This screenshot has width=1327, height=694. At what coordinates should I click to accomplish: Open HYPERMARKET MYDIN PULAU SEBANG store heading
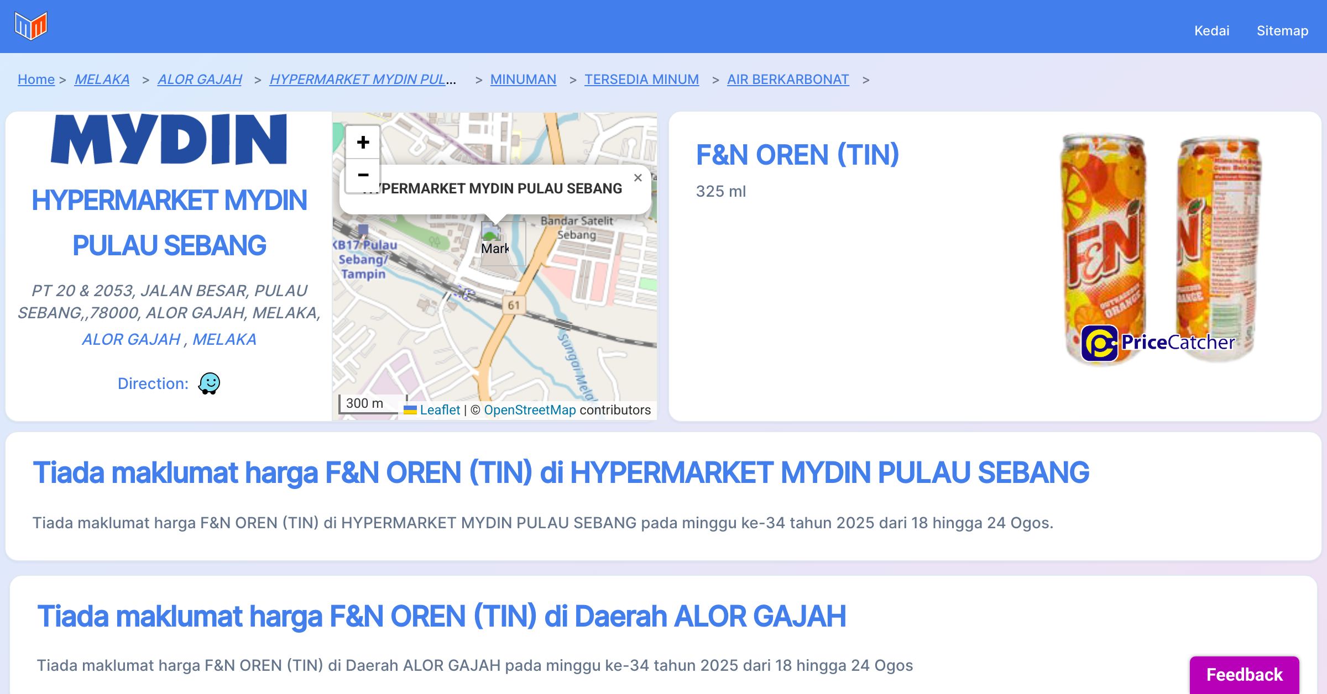click(169, 223)
